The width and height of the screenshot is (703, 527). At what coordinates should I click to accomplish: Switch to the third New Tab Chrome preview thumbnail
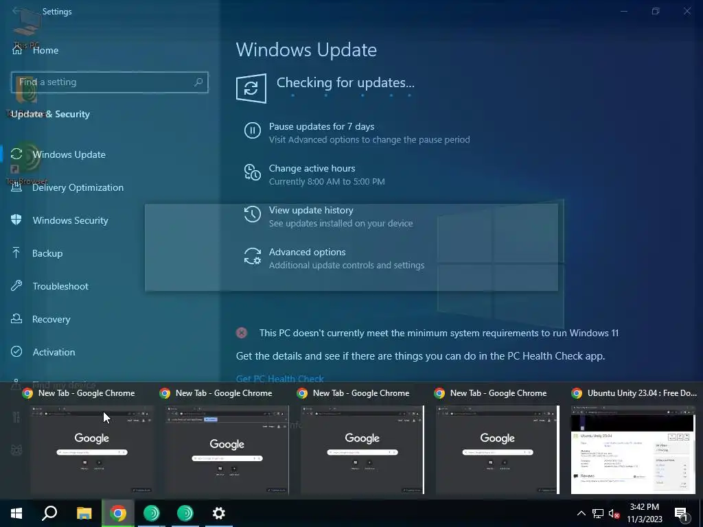tap(362, 449)
